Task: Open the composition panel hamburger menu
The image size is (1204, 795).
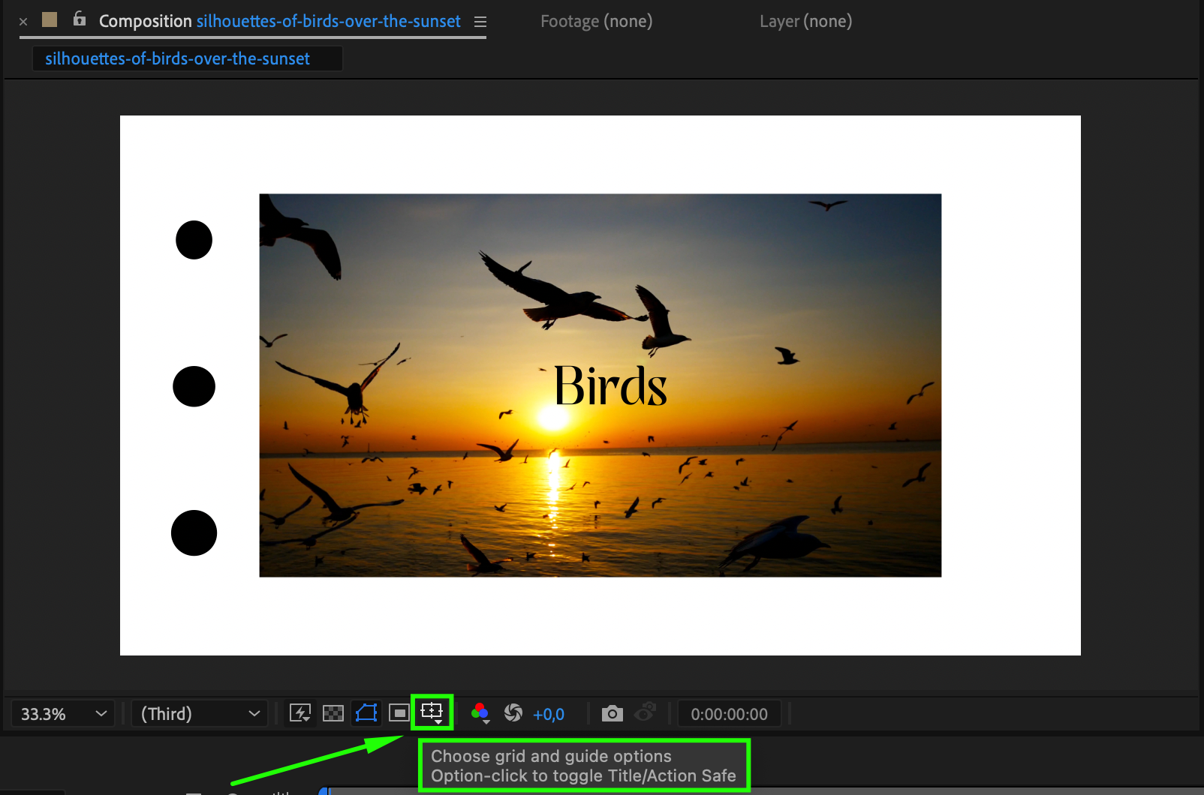Action: click(480, 22)
